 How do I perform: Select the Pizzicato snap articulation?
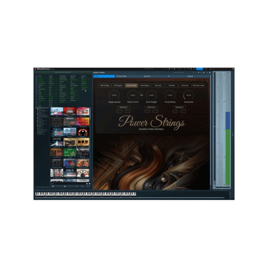click(x=198, y=85)
